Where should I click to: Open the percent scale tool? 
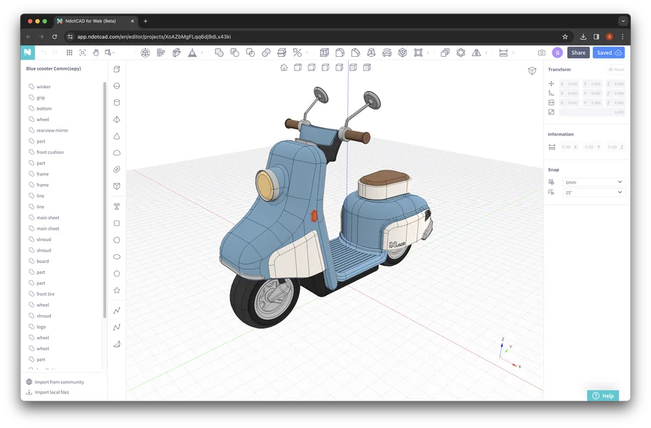click(x=297, y=53)
